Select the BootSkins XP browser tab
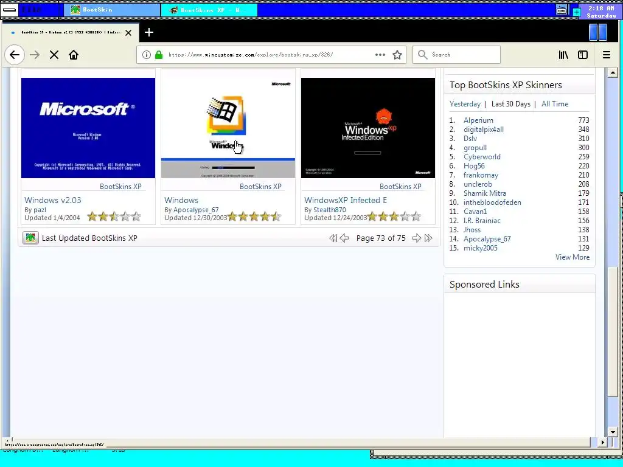The width and height of the screenshot is (623, 467). (x=71, y=33)
